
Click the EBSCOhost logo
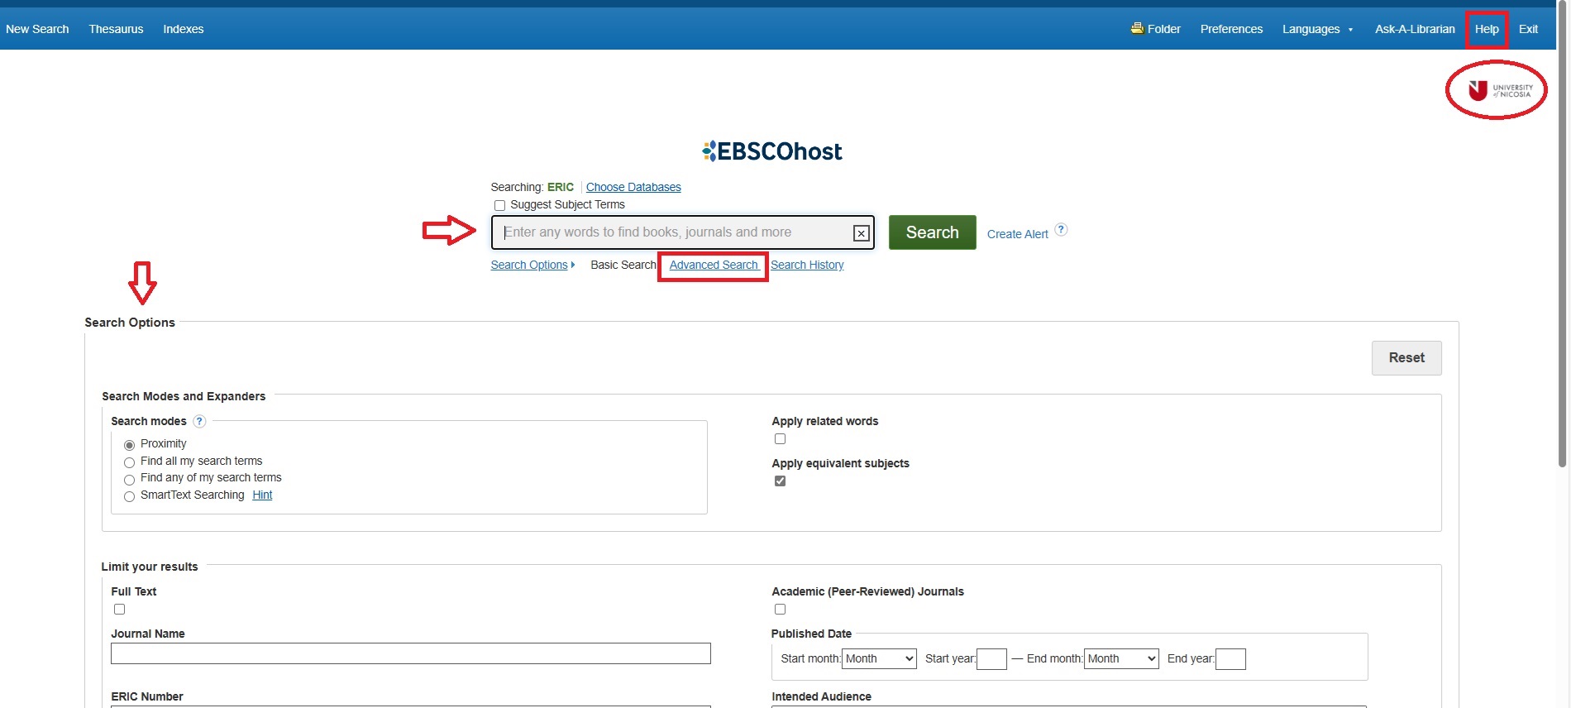click(x=771, y=151)
